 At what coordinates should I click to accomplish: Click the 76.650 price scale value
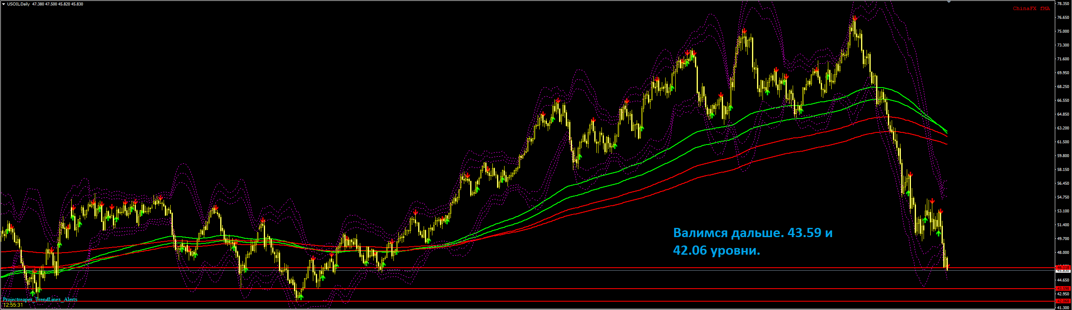pos(1063,18)
